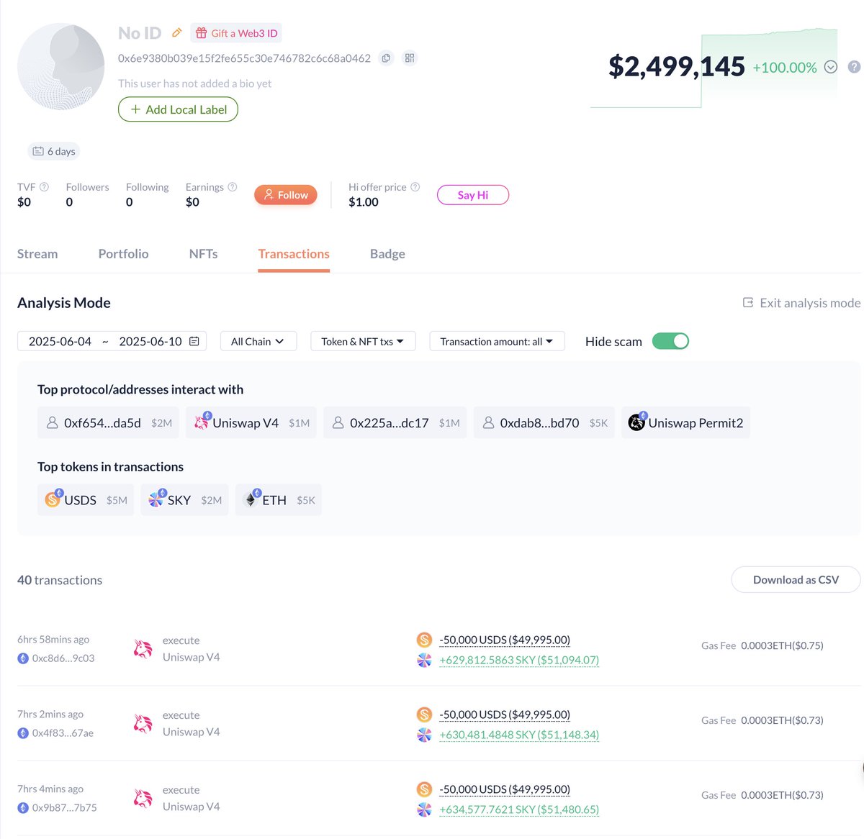Click Download as CSV button
Screen dimensions: 864x839
796,580
